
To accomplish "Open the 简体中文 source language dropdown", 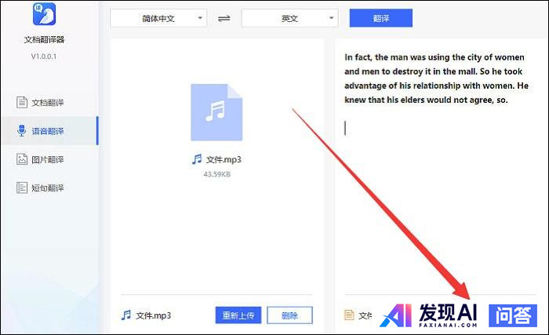I will pos(158,18).
